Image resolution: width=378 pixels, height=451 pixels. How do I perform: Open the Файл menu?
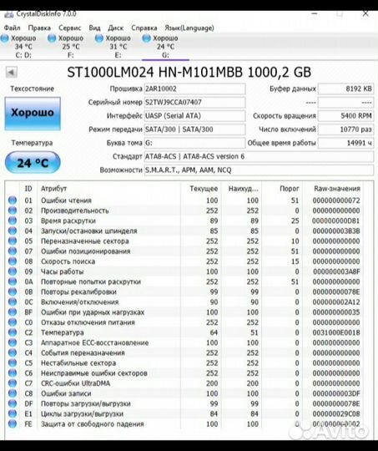12,28
